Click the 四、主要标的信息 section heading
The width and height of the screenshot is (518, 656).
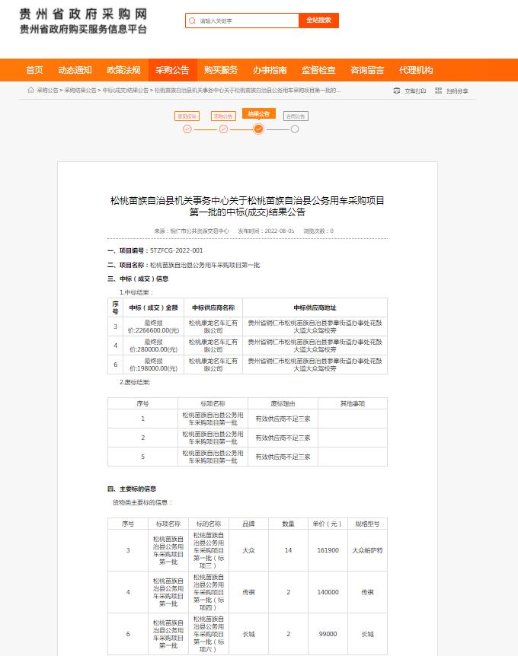point(132,489)
